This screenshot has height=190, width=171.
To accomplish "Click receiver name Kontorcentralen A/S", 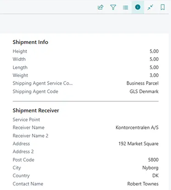I will pos(137,127).
